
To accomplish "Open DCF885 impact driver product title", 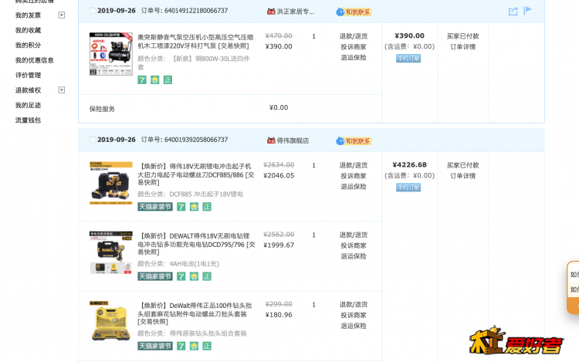I will (x=196, y=174).
